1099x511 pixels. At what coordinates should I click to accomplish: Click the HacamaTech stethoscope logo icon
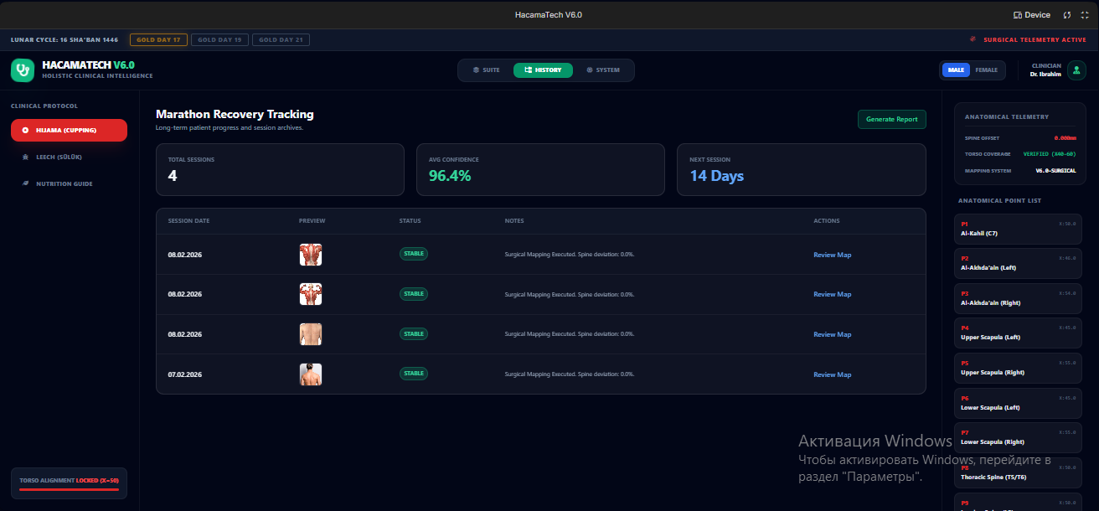[x=23, y=70]
